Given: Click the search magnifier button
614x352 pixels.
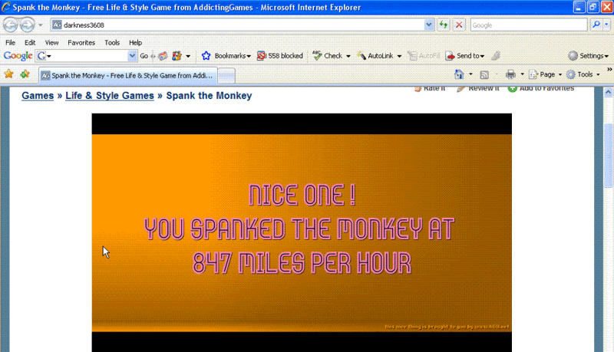Looking at the screenshot, I should 596,25.
